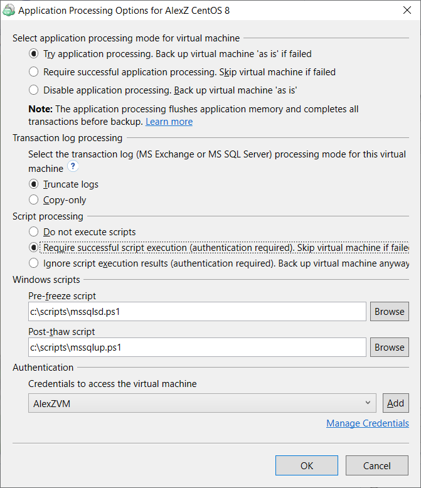The width and height of the screenshot is (421, 488).
Task: Browse for the Pre-freeze script
Action: pos(389,311)
